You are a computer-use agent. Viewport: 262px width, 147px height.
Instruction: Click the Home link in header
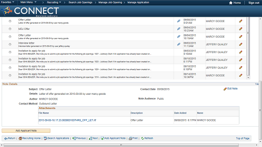(x=237, y=3)
